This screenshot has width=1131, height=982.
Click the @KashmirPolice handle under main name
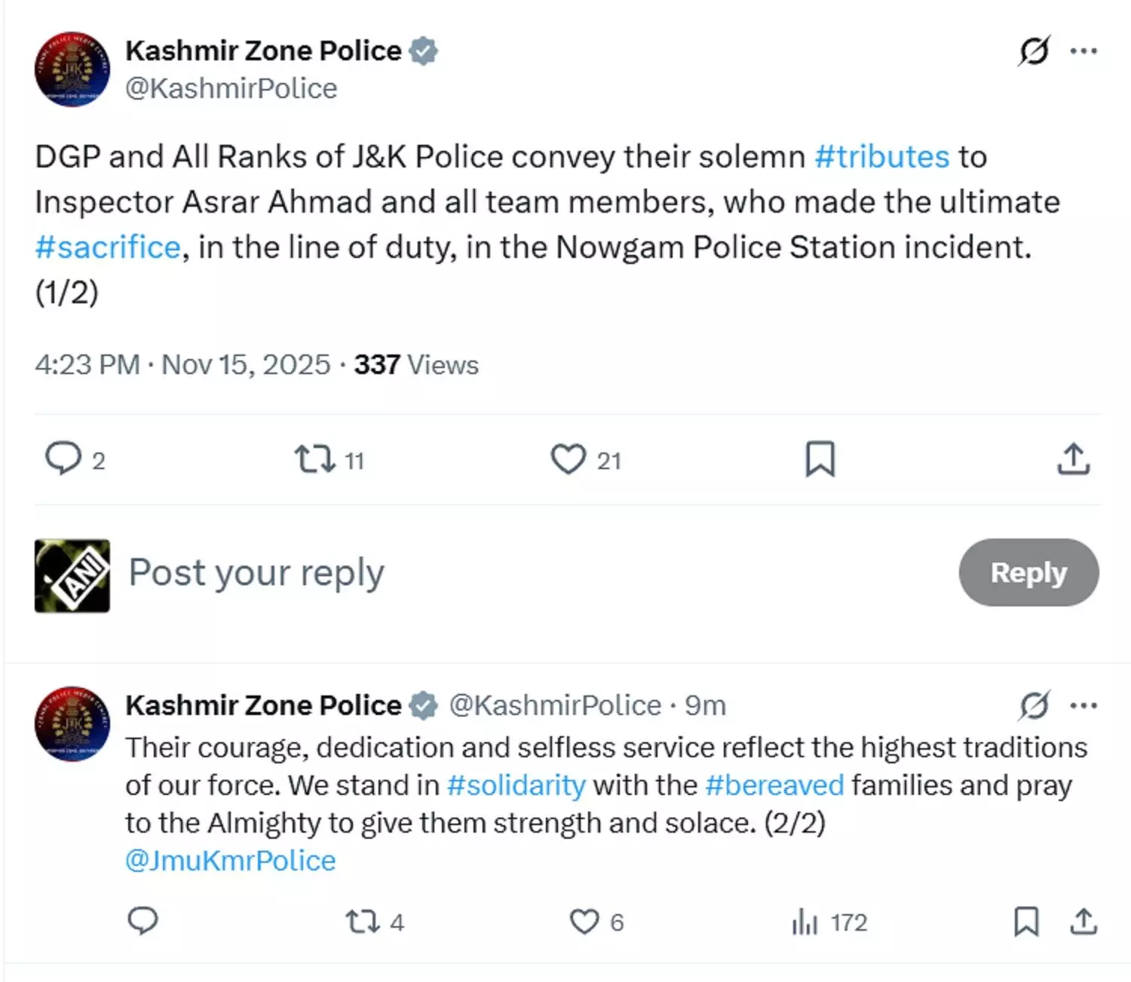click(x=231, y=88)
